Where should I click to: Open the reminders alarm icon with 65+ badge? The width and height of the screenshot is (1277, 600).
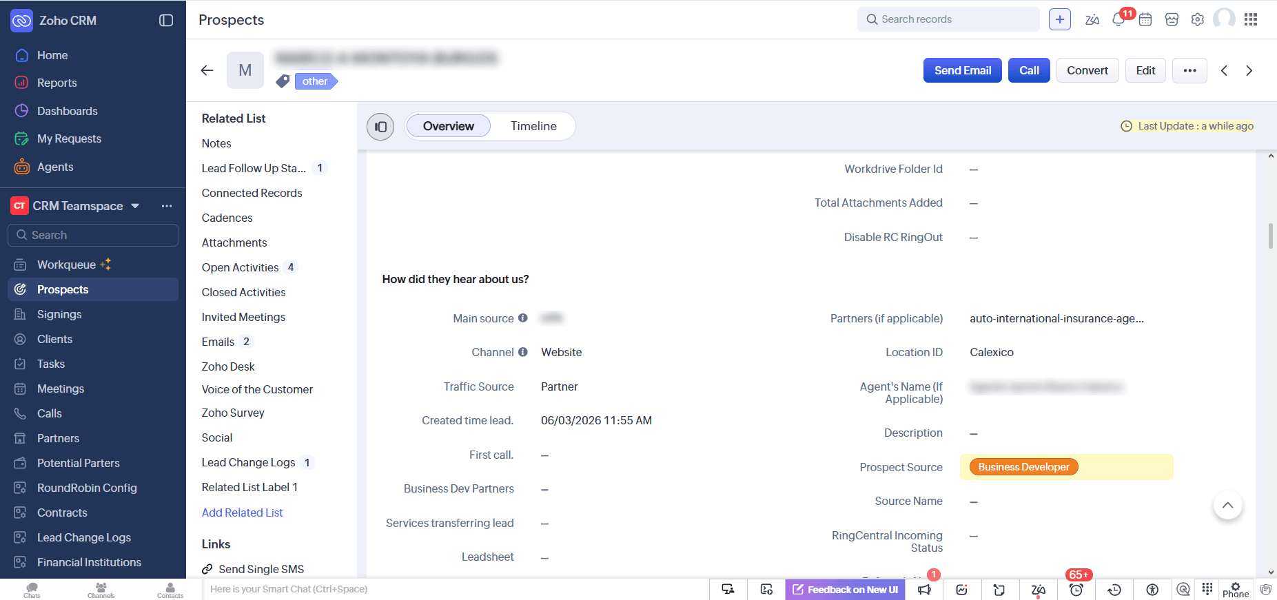point(1076,589)
